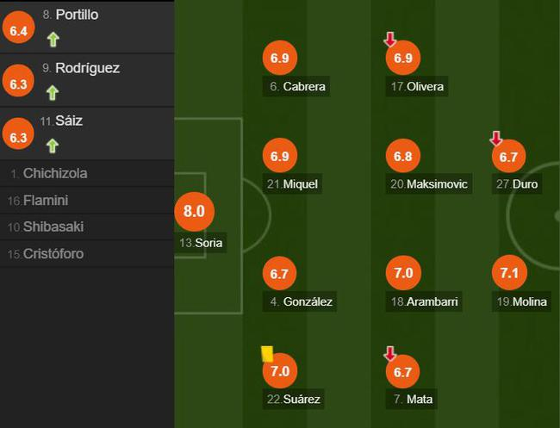Image resolution: width=560 pixels, height=428 pixels.
Task: Open González's player label
Action: (300, 301)
